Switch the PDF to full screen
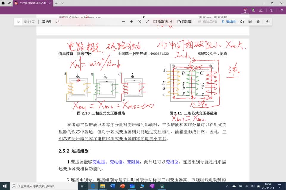Image resolution: width=286 pixels, height=190 pixels. [x=147, y=21]
